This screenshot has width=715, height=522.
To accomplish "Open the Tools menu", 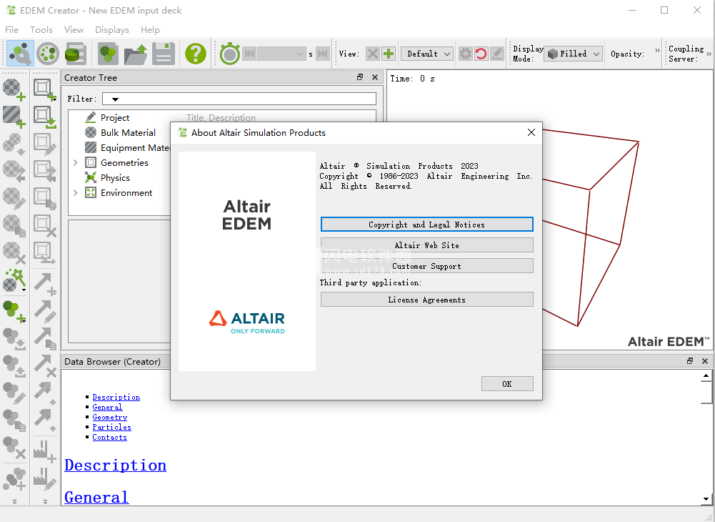I will point(41,30).
